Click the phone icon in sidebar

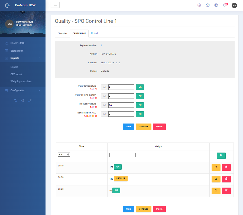click(x=30, y=100)
